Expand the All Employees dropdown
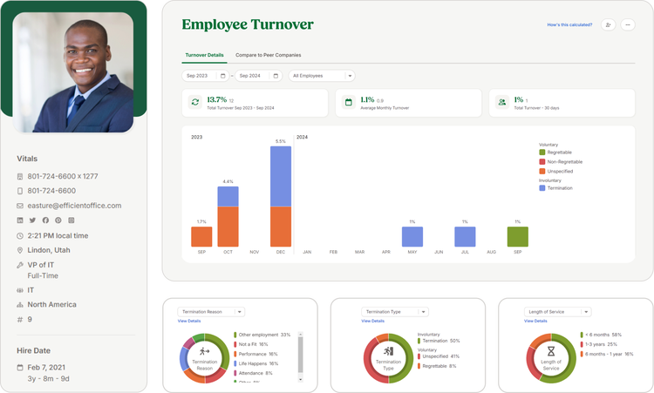Viewport: 654px width, 393px height. (x=322, y=76)
